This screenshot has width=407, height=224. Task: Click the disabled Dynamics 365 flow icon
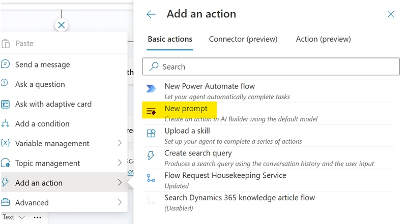(x=151, y=200)
